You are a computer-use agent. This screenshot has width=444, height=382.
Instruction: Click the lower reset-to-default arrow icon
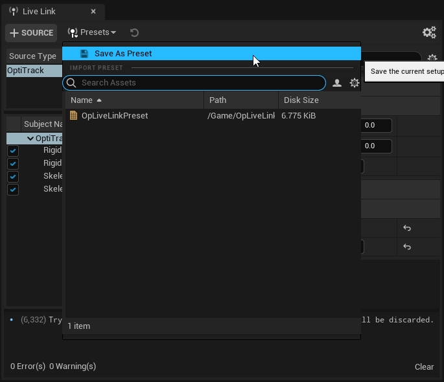pos(407,247)
